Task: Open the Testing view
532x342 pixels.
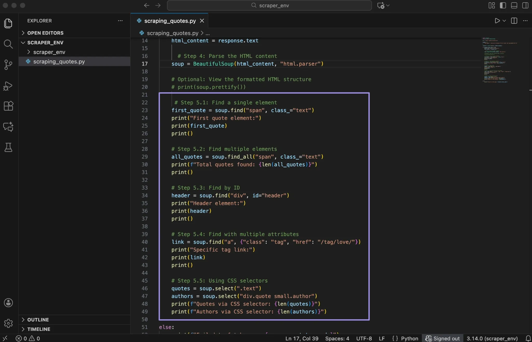Action: (9, 147)
